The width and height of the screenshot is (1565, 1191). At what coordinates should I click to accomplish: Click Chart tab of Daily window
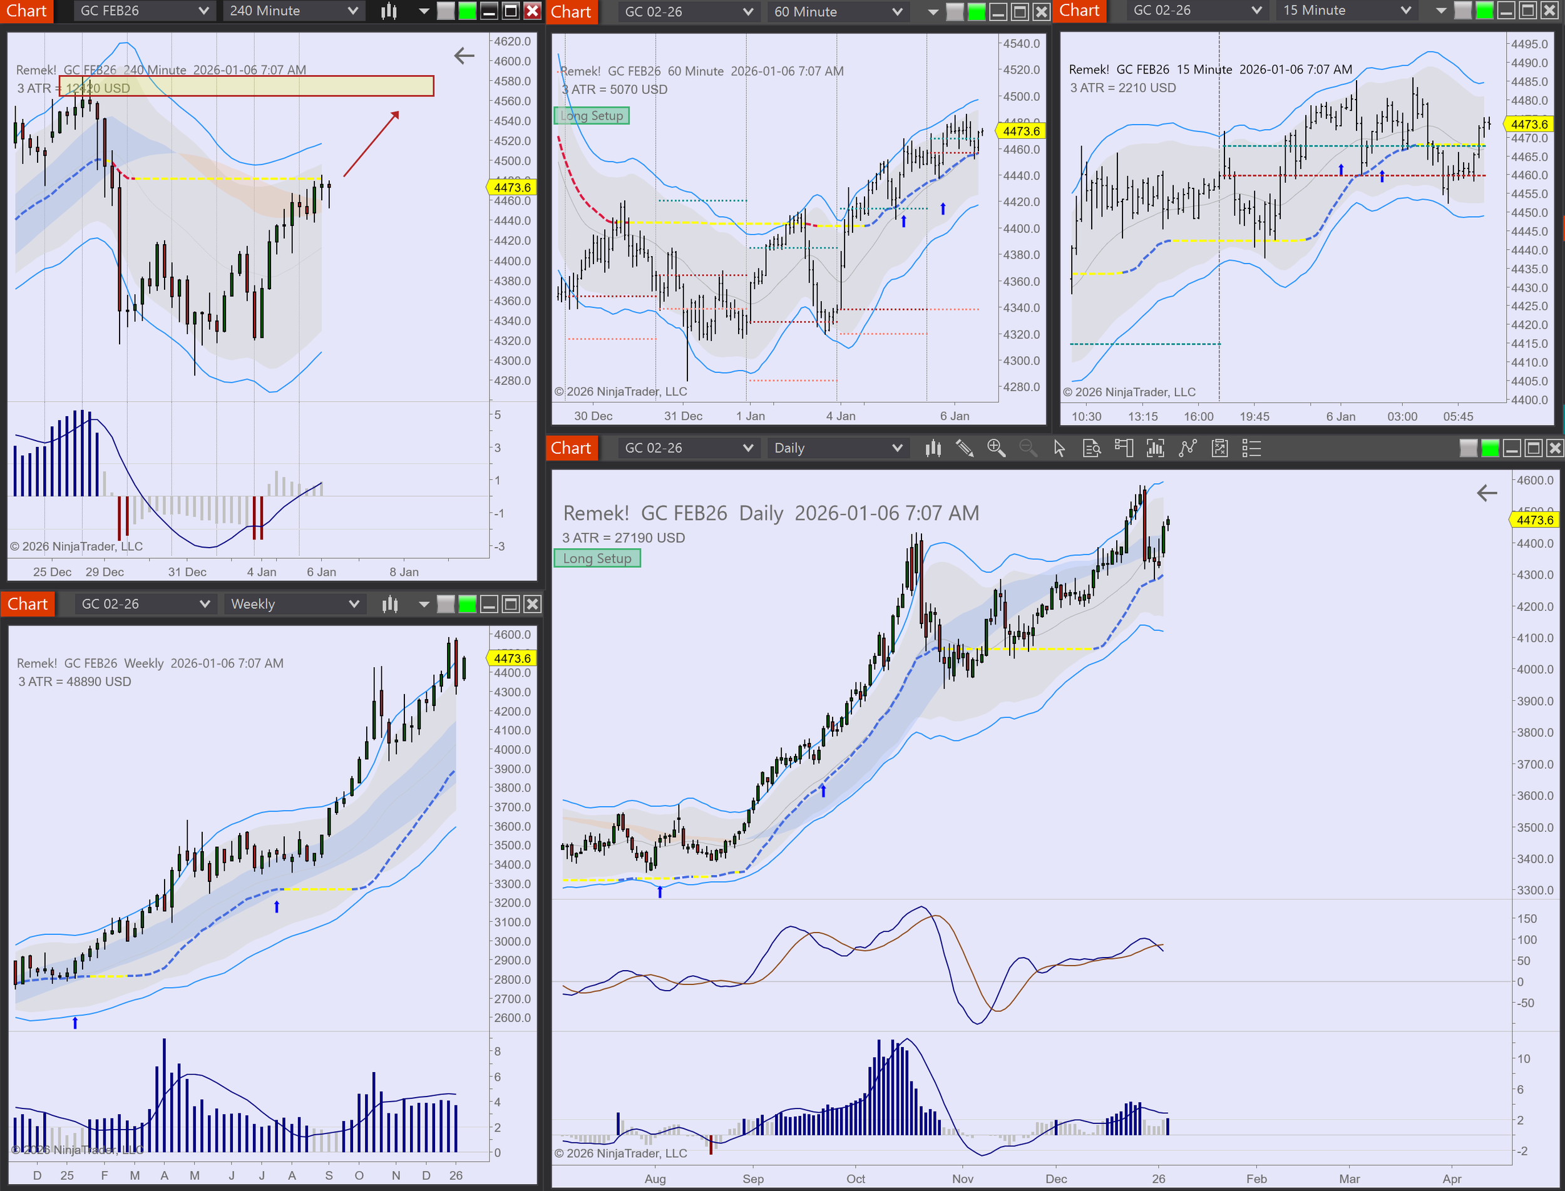pyautogui.click(x=571, y=448)
